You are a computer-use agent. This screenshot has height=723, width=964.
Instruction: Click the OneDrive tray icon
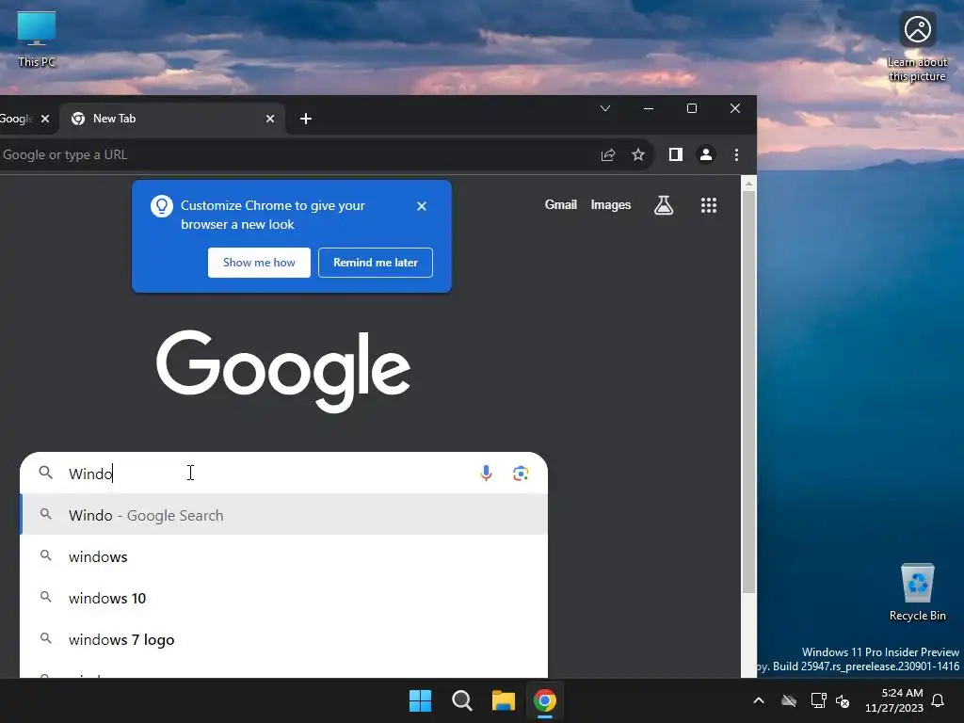(x=789, y=700)
